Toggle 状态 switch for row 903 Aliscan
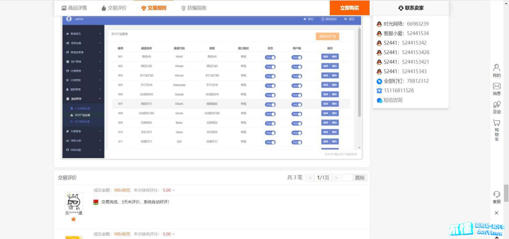This screenshot has height=239, width=509. click(x=270, y=76)
